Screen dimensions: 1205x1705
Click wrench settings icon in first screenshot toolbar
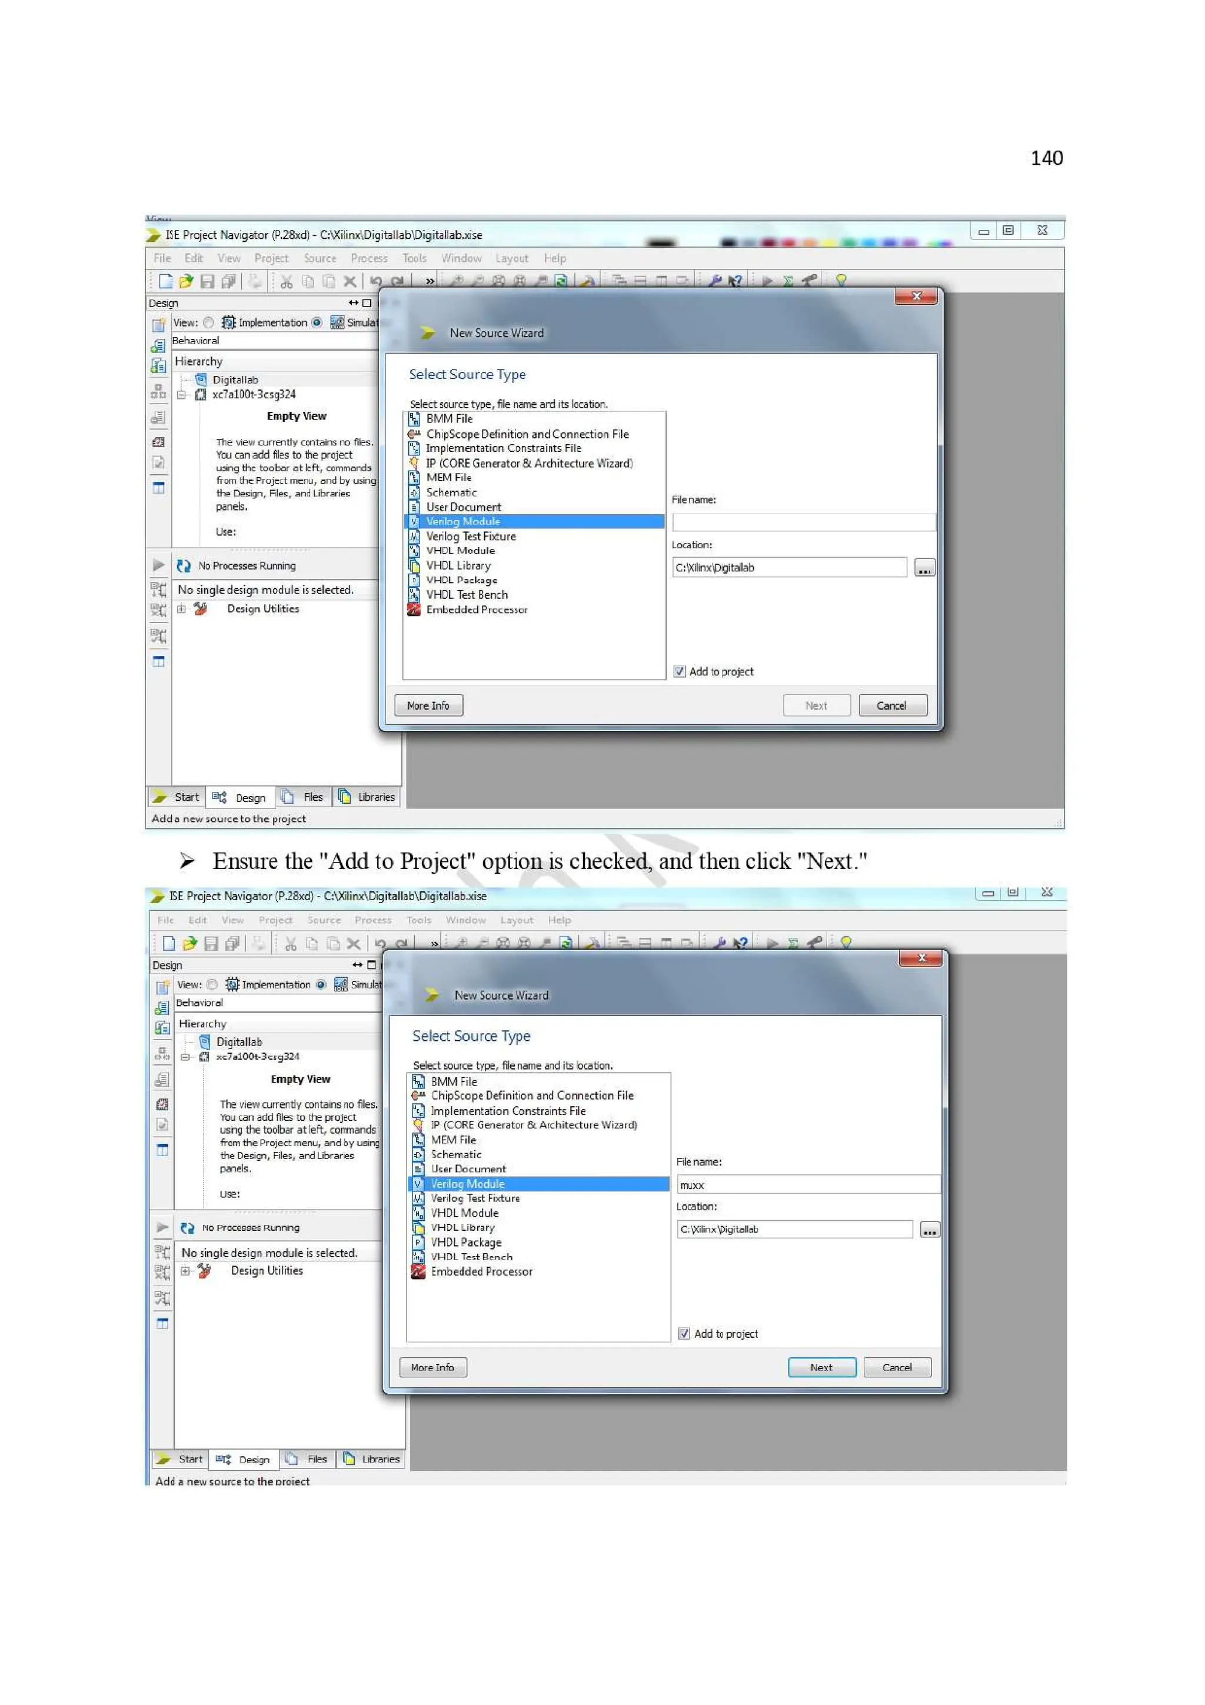pos(715,281)
